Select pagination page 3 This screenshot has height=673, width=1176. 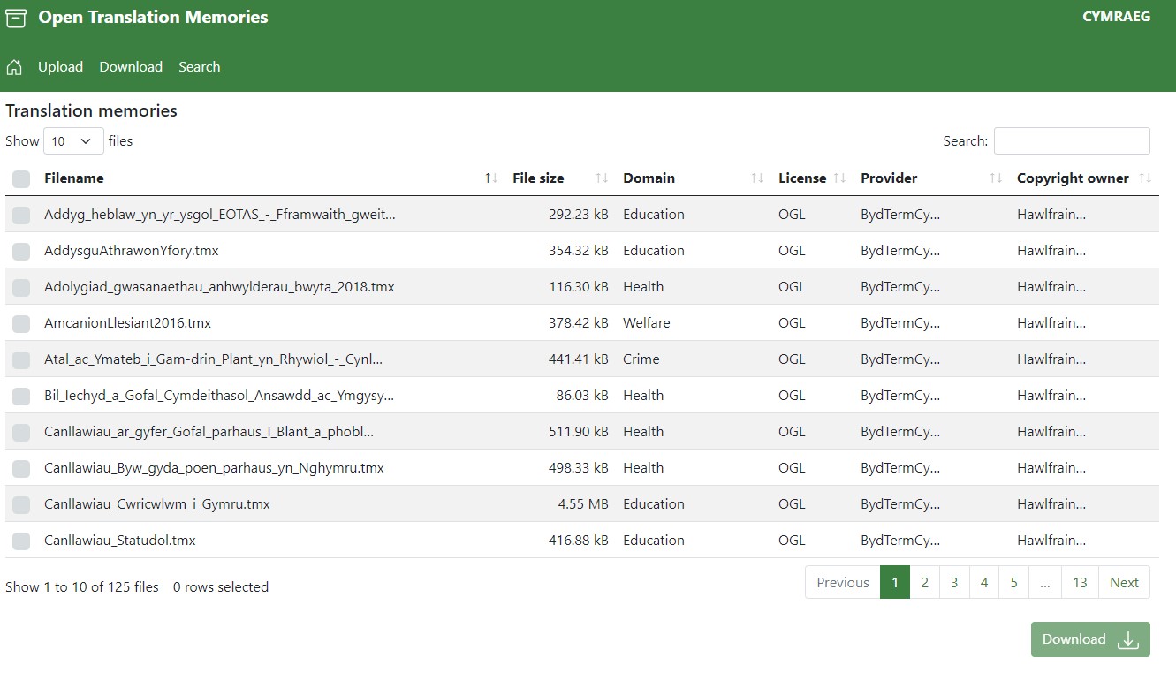pos(954,583)
